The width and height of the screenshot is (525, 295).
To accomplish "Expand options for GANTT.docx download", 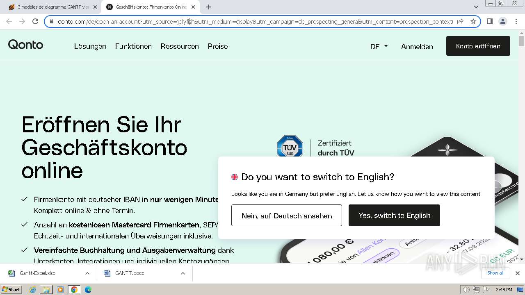I will tap(183, 273).
